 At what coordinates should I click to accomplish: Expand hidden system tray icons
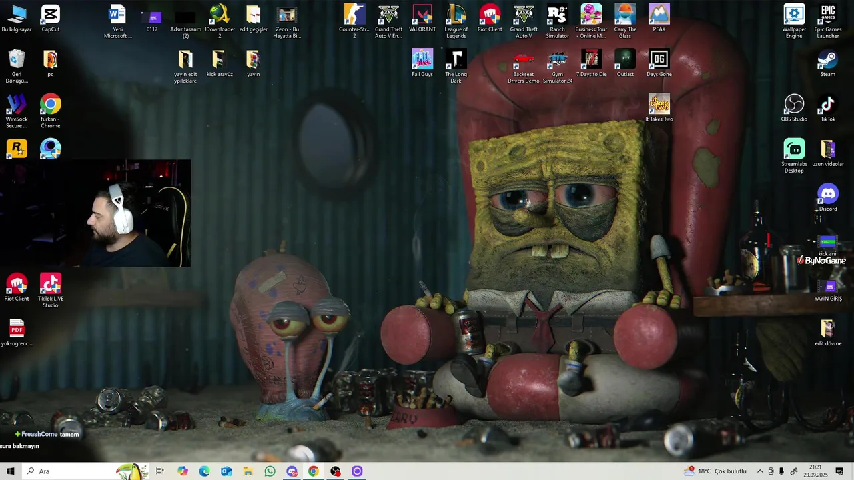[759, 471]
